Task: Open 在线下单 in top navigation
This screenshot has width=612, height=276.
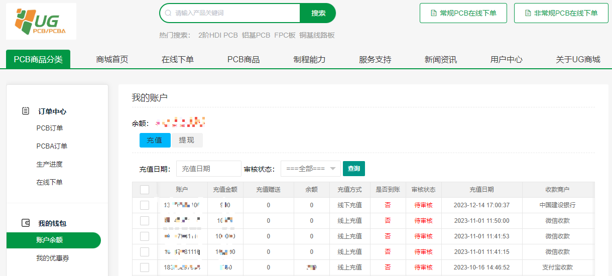Action: coord(178,59)
